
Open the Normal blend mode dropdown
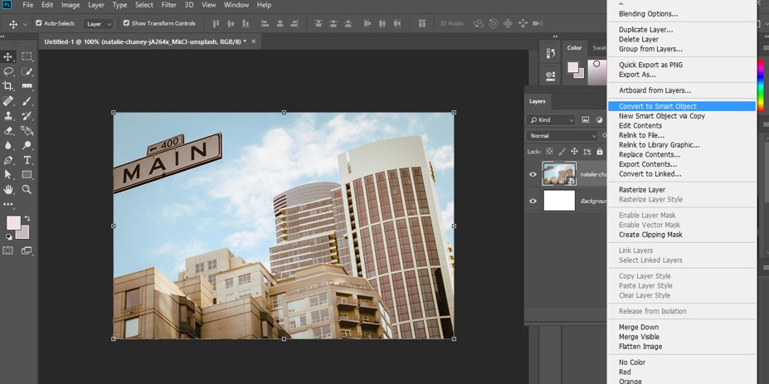pos(562,135)
